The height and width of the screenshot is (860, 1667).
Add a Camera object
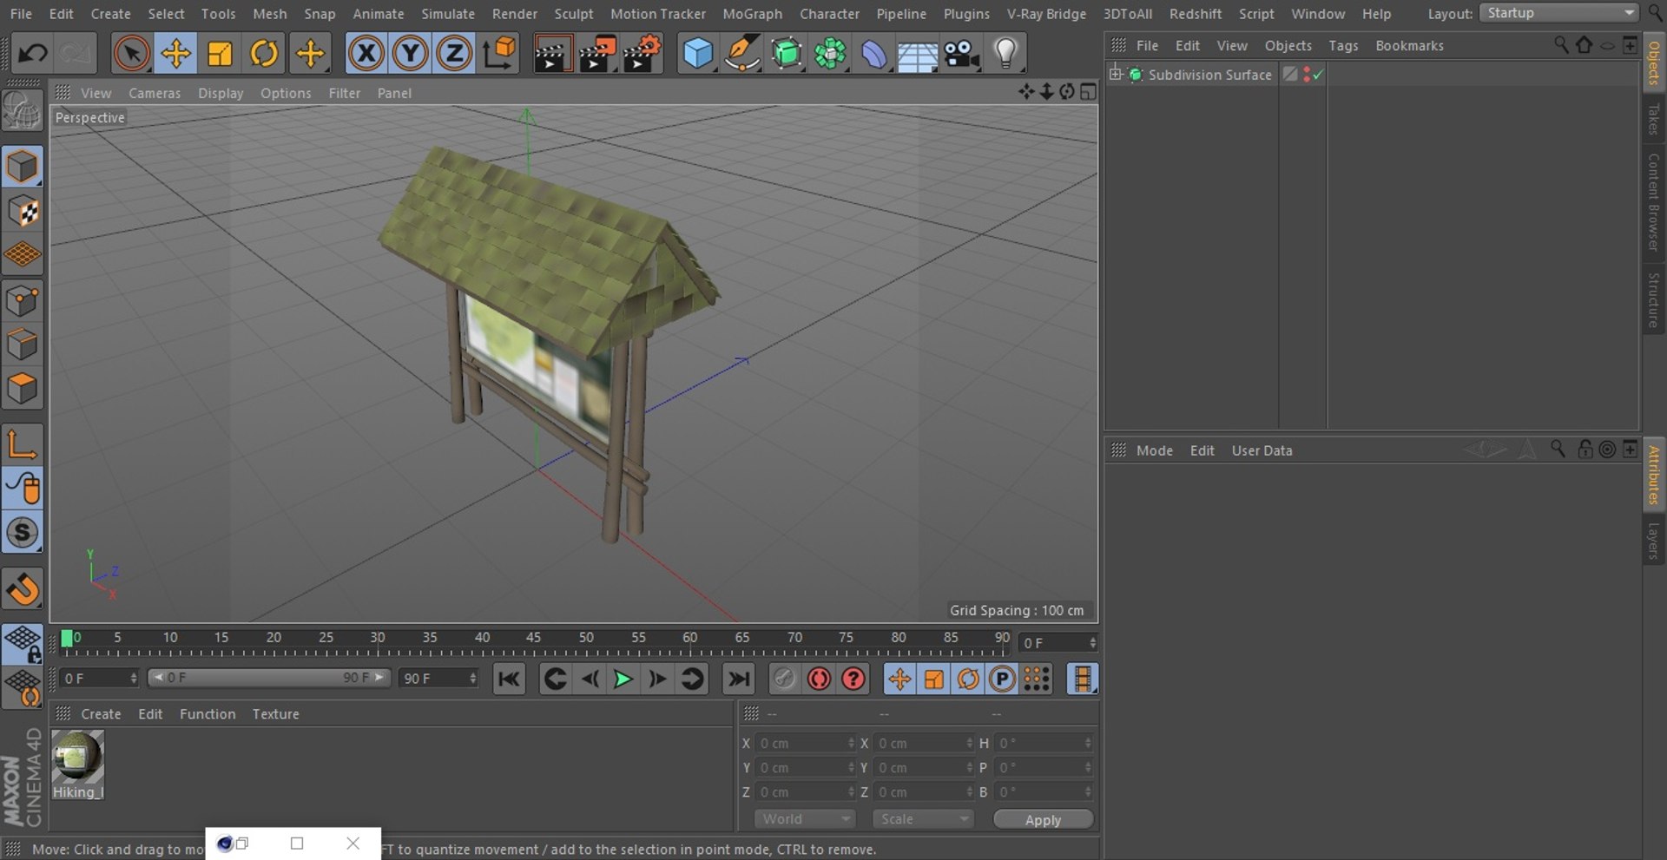click(x=962, y=54)
